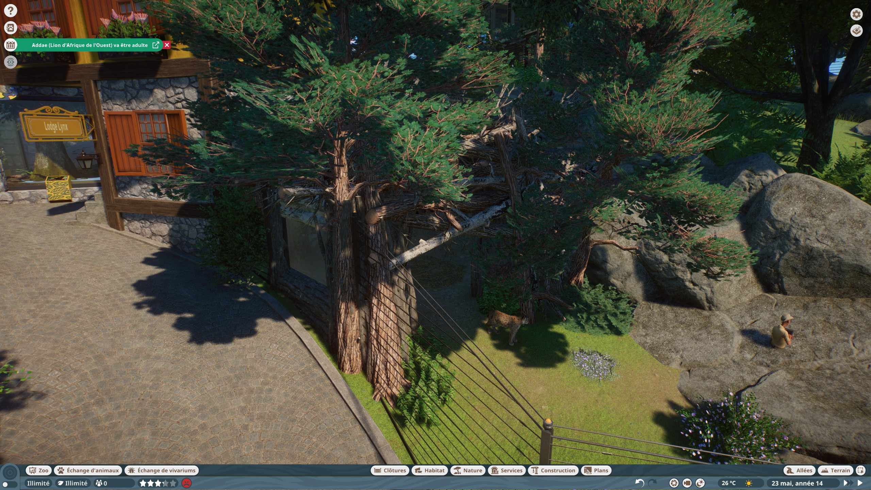Open the Nature build tab
This screenshot has width=871, height=490.
coord(468,471)
